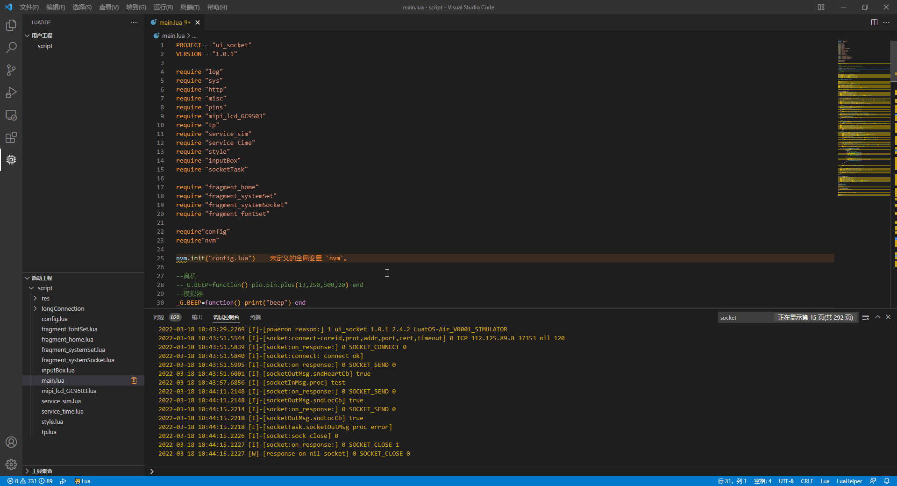Open fragment_home.lua file
Screen dimensions: 897x486
(x=67, y=339)
